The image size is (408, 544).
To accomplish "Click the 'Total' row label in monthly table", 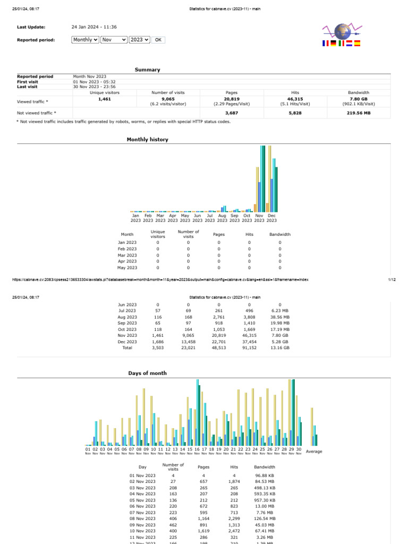I will tap(127, 347).
